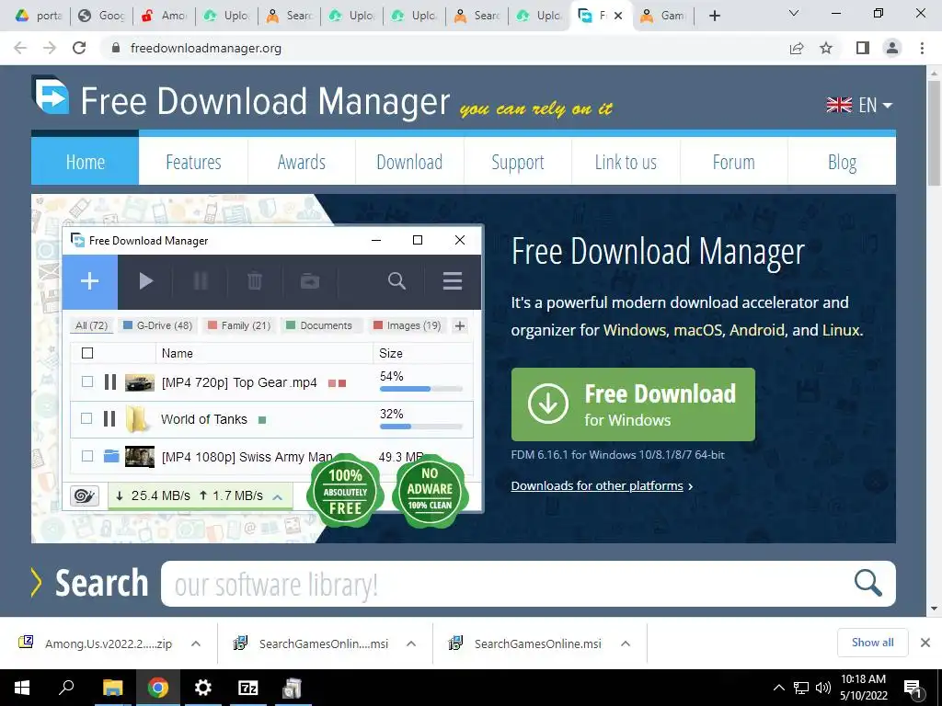Follow the Downloads for other platforms link

tap(597, 485)
